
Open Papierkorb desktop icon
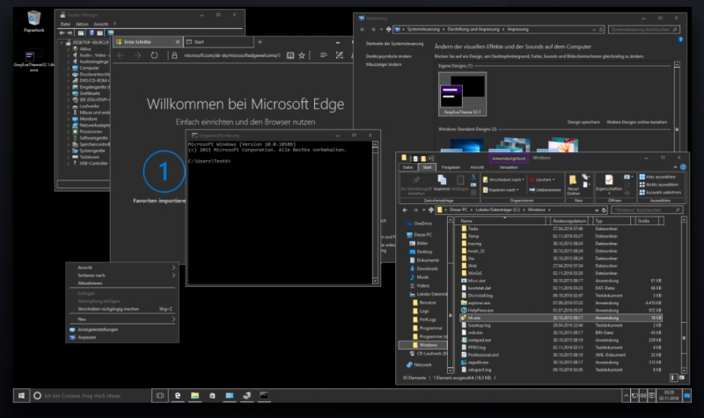[x=34, y=21]
